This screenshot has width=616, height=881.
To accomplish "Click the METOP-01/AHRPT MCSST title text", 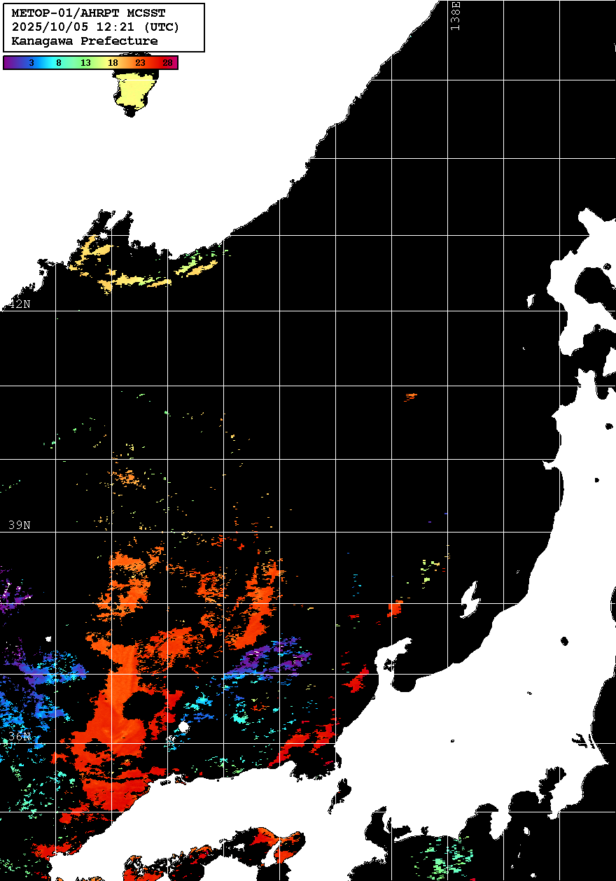I will click(x=88, y=13).
